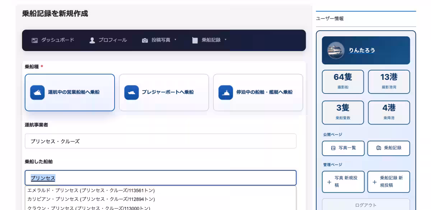Click the 写真 新規投稿 button
The image size is (431, 210).
343,182
